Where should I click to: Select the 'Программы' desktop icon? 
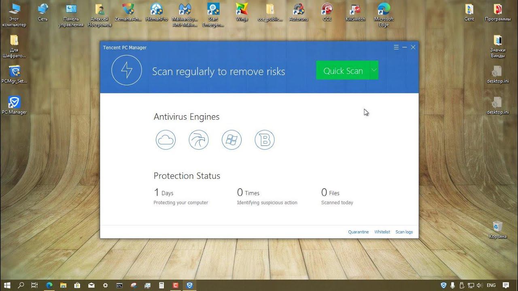pyautogui.click(x=498, y=12)
